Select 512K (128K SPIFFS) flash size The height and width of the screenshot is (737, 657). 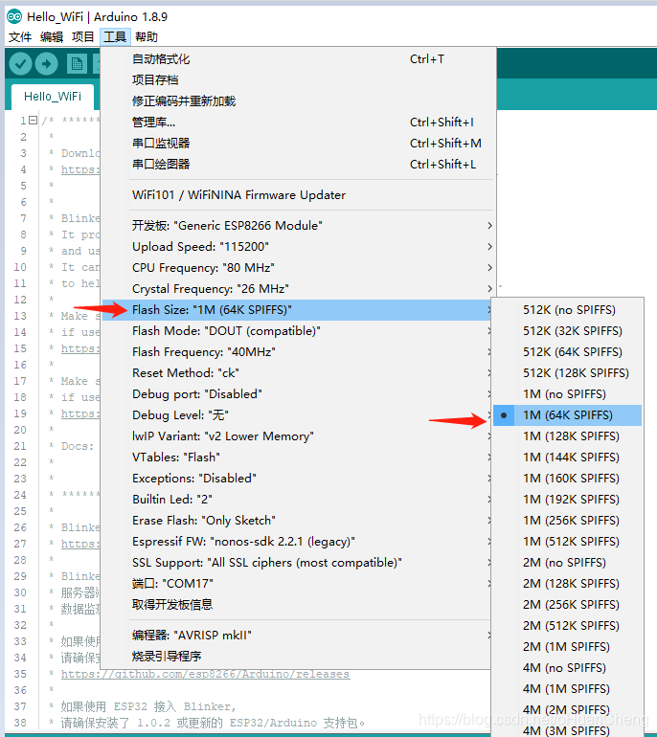[x=568, y=373]
